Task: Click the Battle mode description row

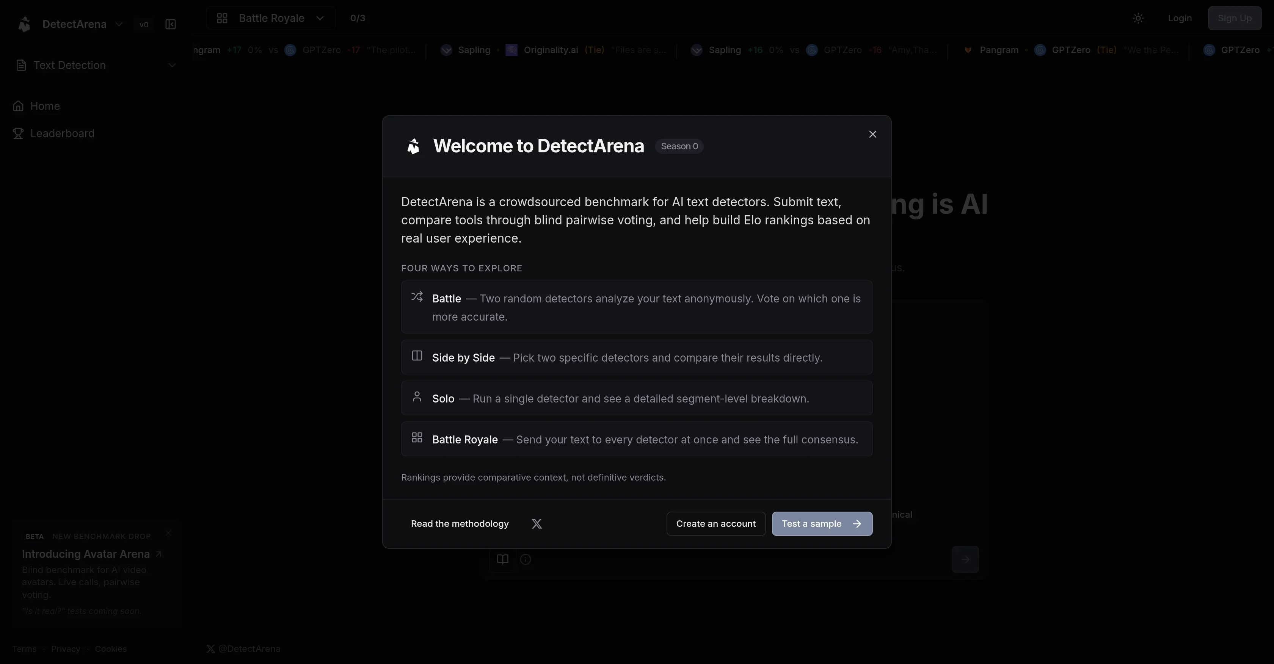Action: pos(637,307)
